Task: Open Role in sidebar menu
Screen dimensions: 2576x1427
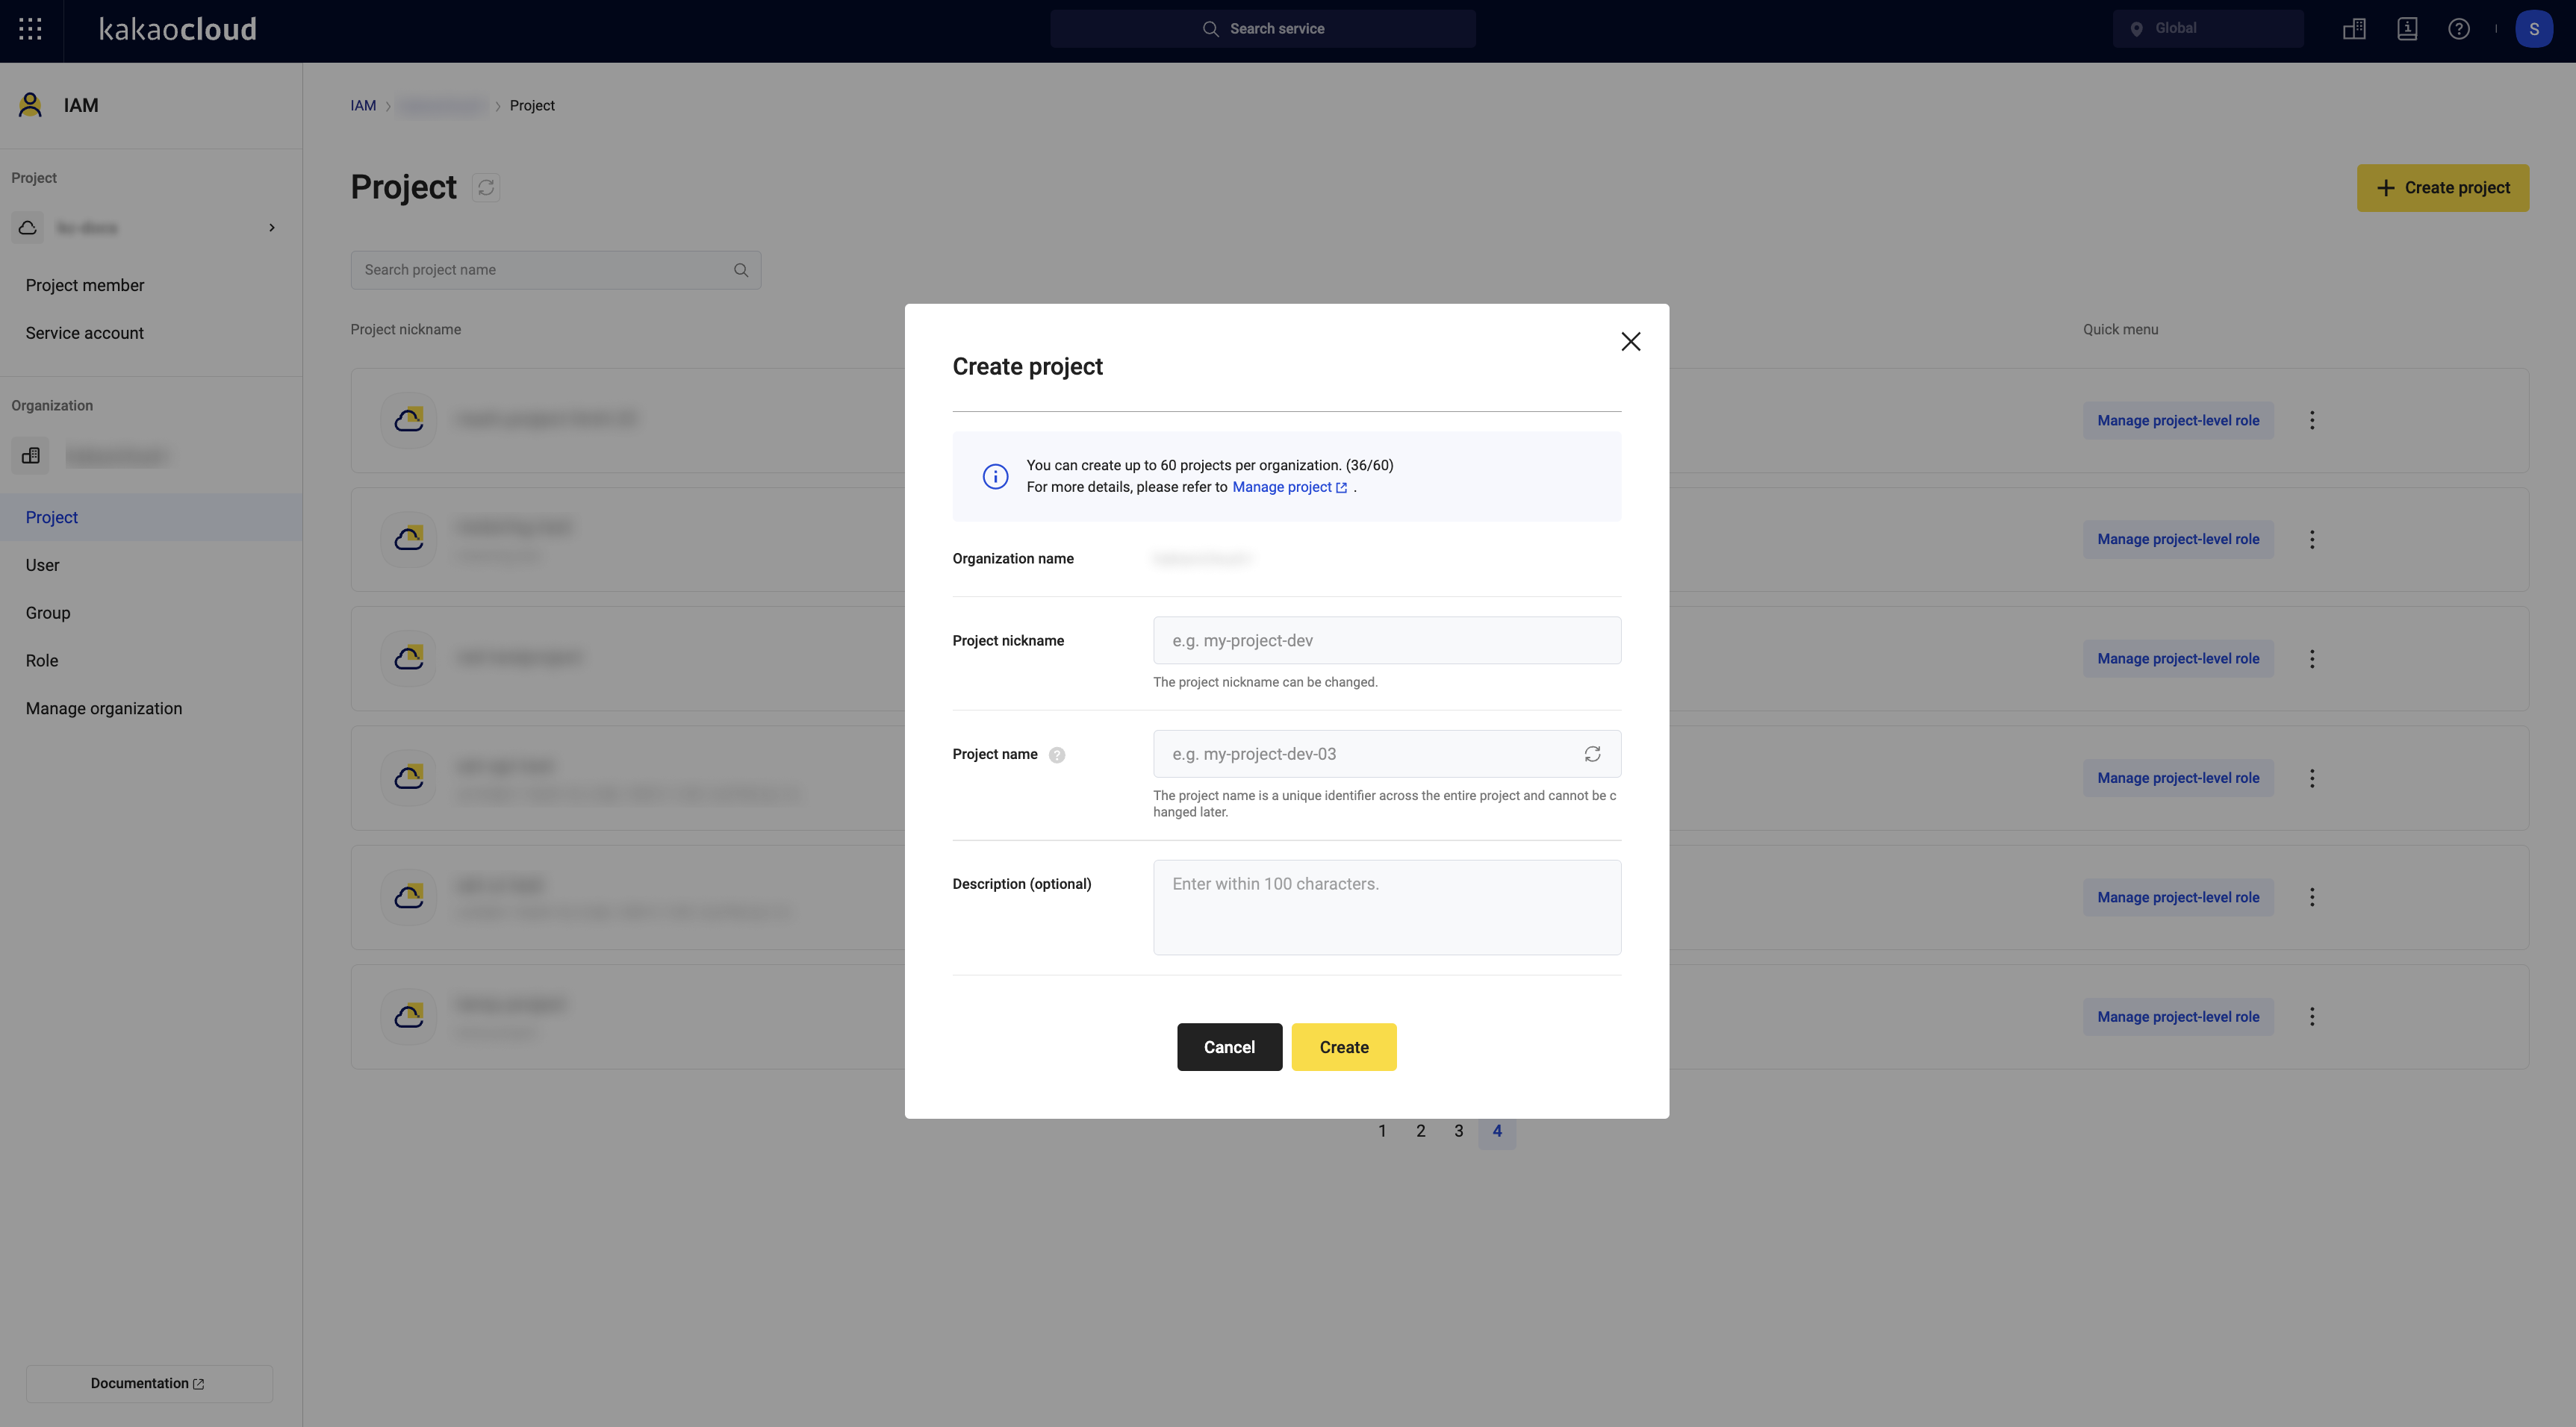Action: pos(42,661)
